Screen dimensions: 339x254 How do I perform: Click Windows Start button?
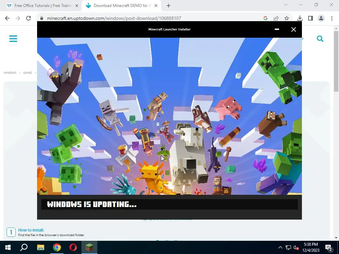pyautogui.click(x=8, y=247)
